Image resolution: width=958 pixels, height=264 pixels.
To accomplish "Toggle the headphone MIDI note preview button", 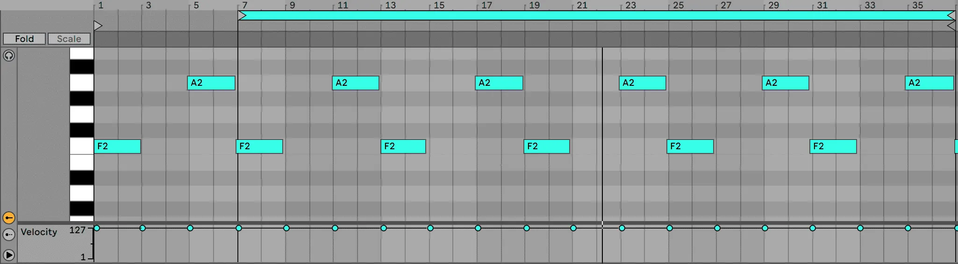I will 9,56.
